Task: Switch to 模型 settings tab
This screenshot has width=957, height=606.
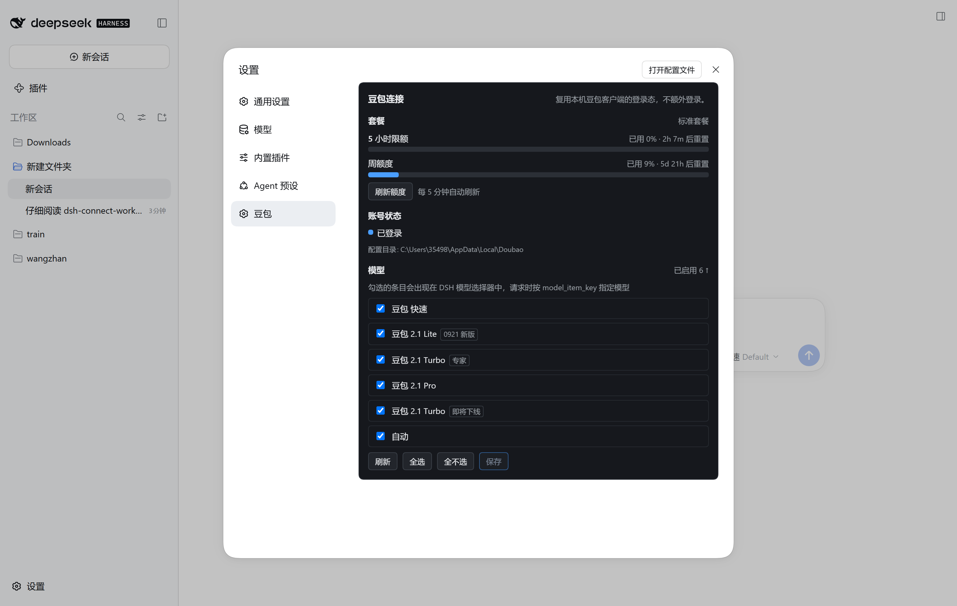Action: (283, 129)
